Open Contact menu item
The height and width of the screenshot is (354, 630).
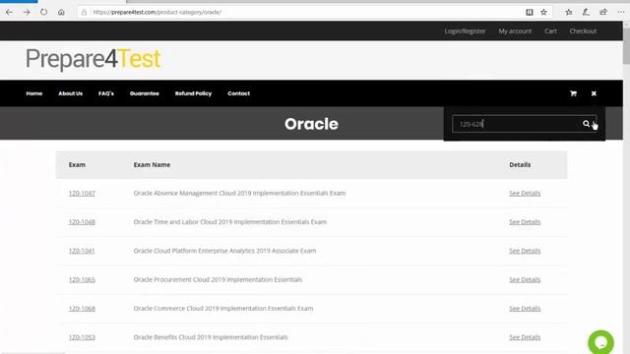click(238, 93)
